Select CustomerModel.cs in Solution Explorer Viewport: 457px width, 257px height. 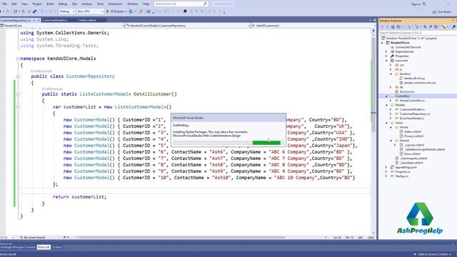pyautogui.click(x=412, y=109)
